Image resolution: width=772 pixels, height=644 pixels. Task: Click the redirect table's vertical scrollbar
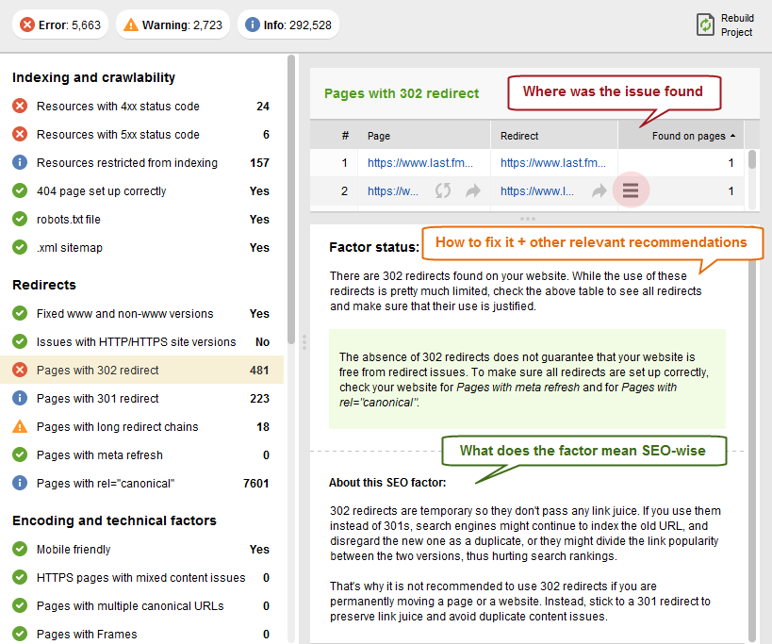coord(752,159)
